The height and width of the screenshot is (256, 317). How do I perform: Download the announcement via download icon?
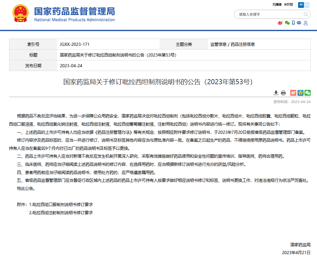[x=276, y=93]
